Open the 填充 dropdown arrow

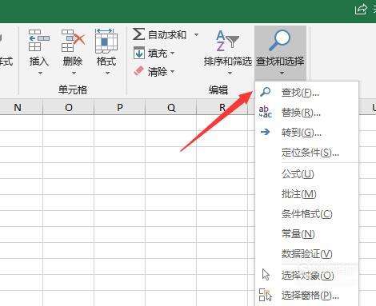click(x=172, y=53)
